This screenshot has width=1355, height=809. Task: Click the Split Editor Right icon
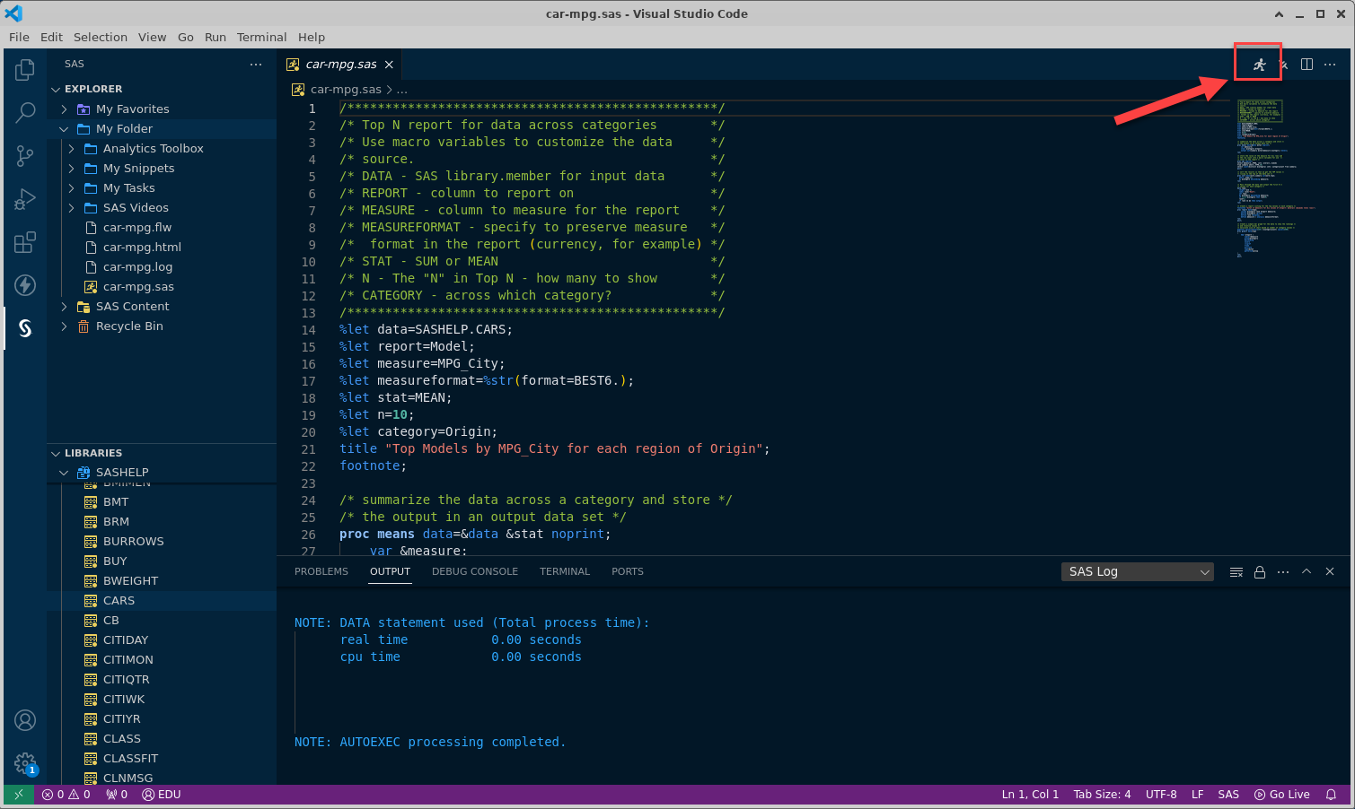tap(1307, 65)
